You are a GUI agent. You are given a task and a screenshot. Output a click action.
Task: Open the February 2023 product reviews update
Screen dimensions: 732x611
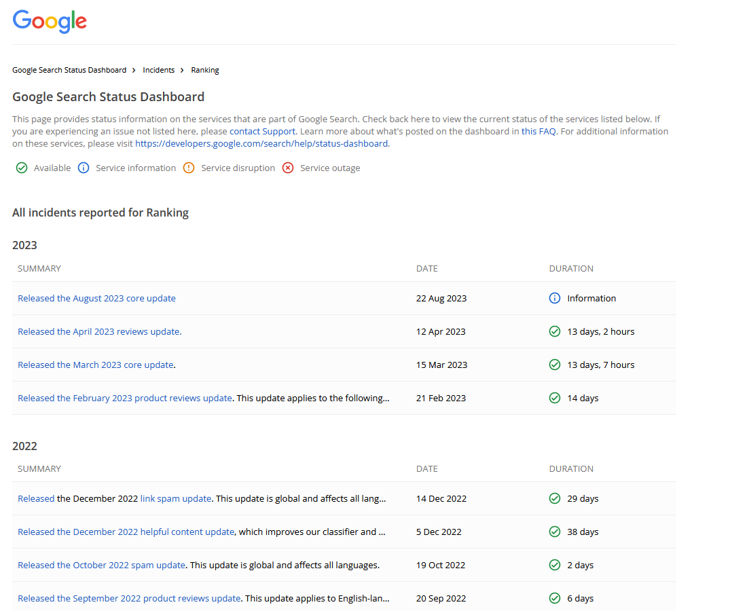click(125, 398)
